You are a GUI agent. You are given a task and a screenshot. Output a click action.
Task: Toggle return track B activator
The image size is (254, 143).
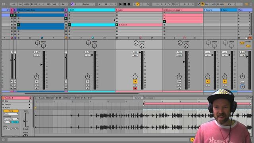[x=225, y=81]
